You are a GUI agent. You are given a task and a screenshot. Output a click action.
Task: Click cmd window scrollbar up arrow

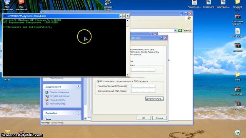point(127,20)
